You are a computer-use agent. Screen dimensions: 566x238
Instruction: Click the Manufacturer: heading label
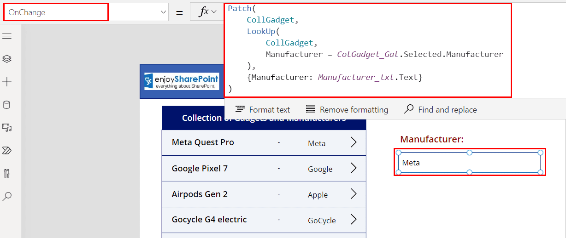[x=432, y=139]
